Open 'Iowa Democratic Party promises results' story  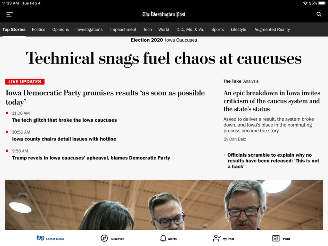(x=105, y=97)
